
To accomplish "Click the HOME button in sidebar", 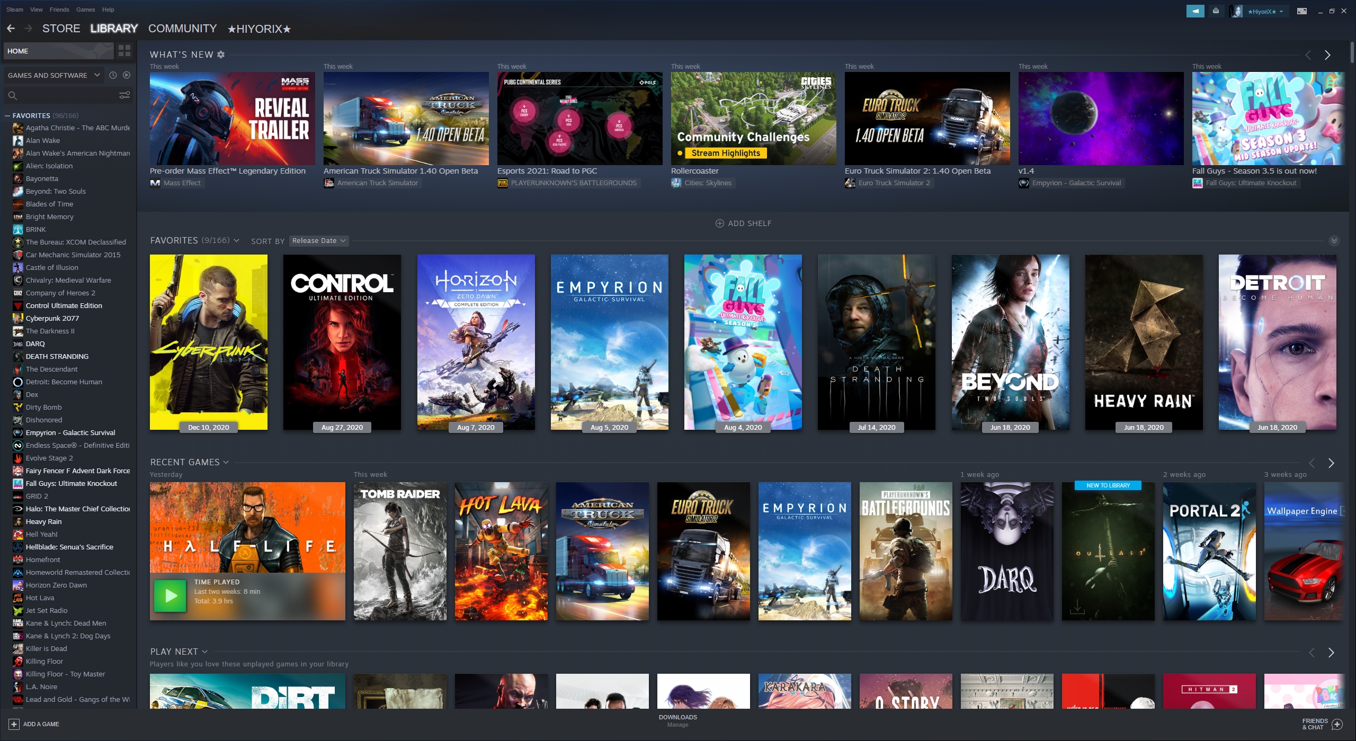I will (58, 51).
